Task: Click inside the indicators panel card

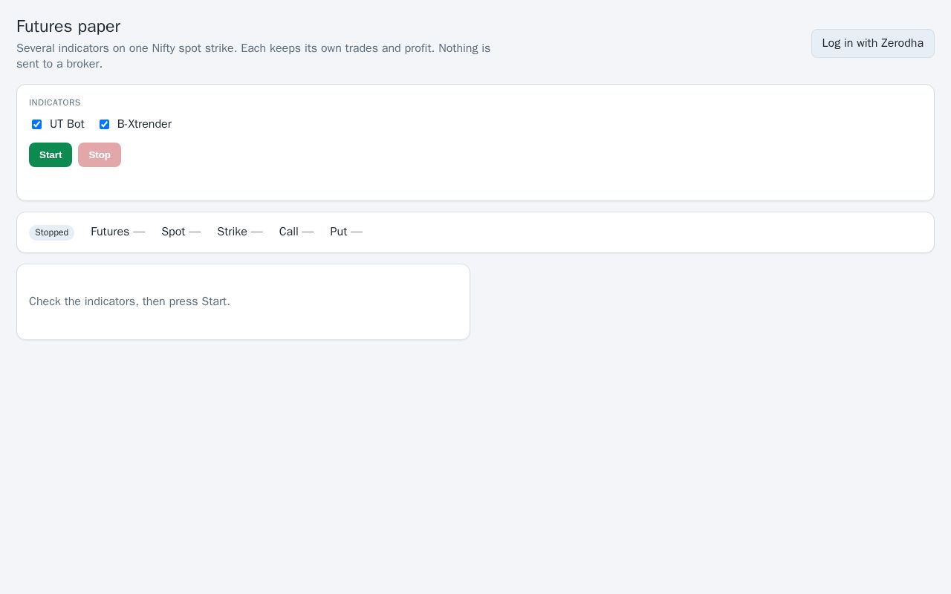Action: pyautogui.click(x=520, y=148)
